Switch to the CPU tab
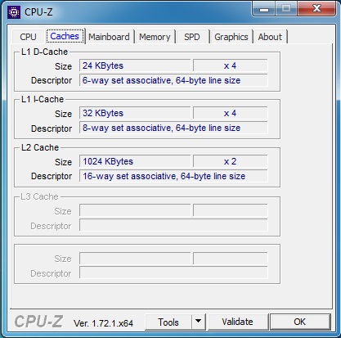This screenshot has width=341, height=338. (28, 37)
